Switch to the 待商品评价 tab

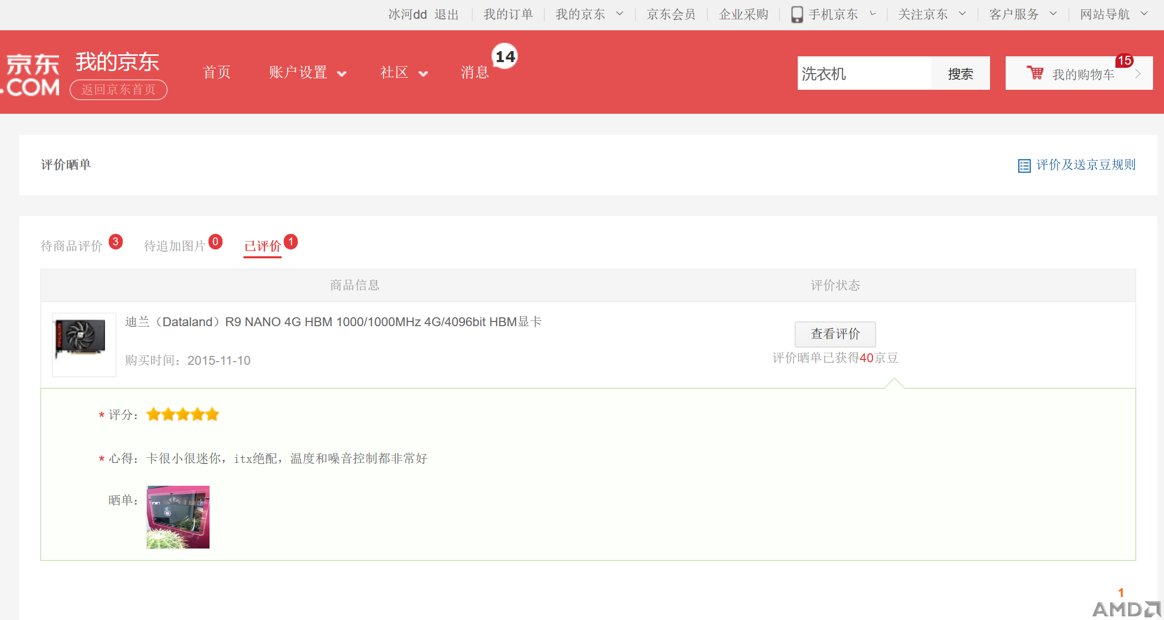[x=72, y=246]
